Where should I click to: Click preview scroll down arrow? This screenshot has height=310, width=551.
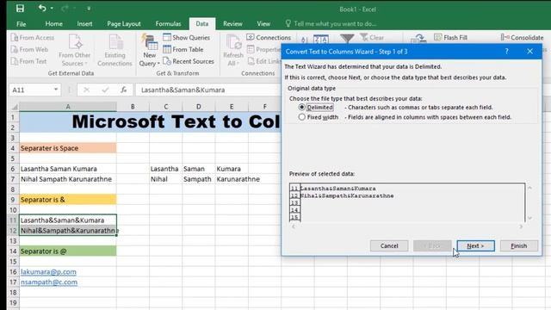pos(529,218)
